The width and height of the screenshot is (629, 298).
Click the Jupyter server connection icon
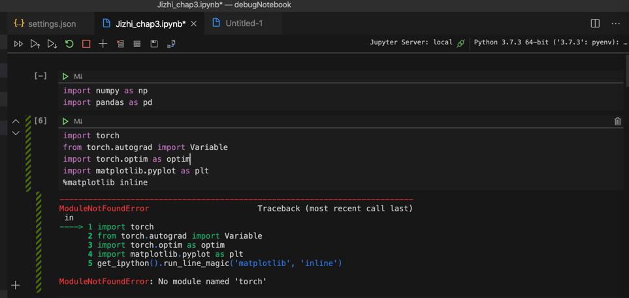pyautogui.click(x=460, y=43)
